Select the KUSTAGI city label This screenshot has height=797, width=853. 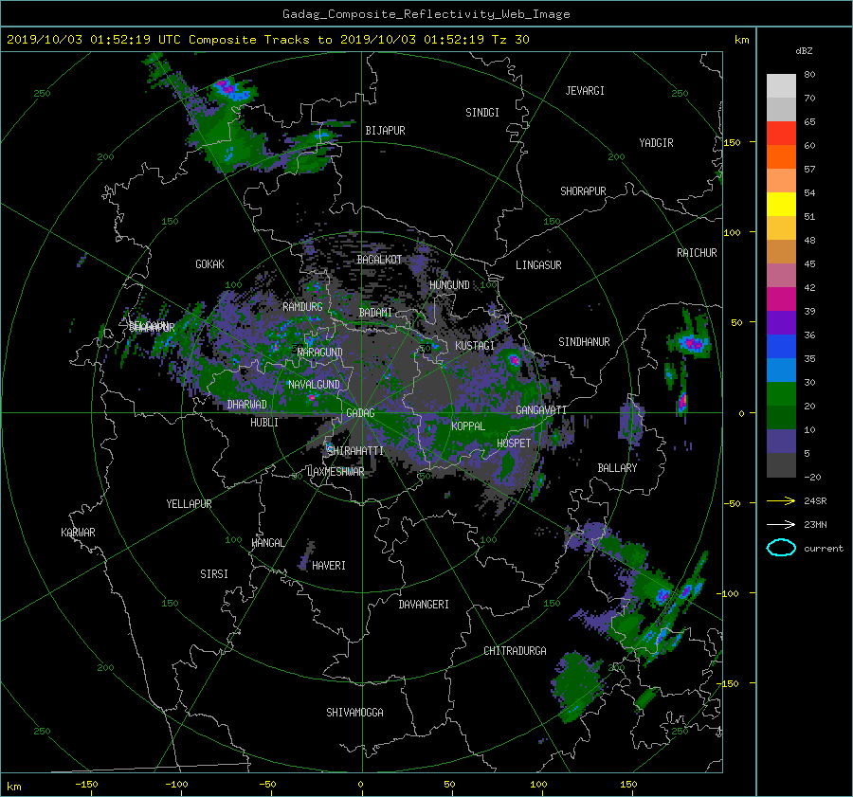coord(475,346)
